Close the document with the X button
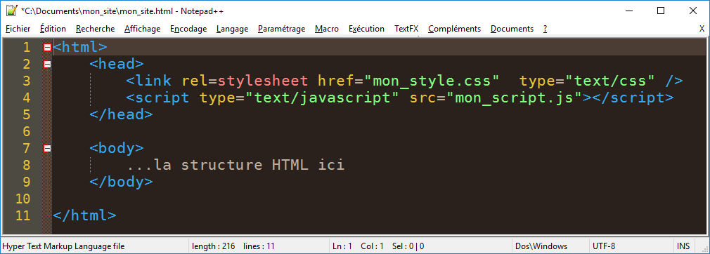This screenshot has width=710, height=254. click(x=702, y=29)
